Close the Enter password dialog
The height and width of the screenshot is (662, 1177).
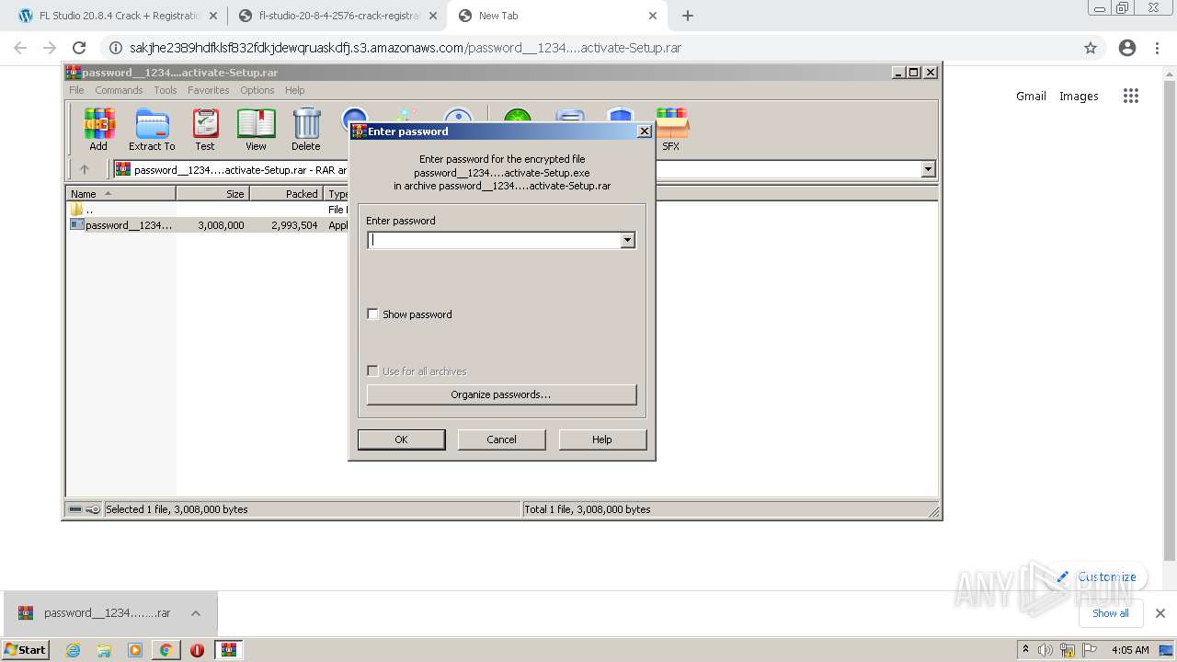point(645,131)
